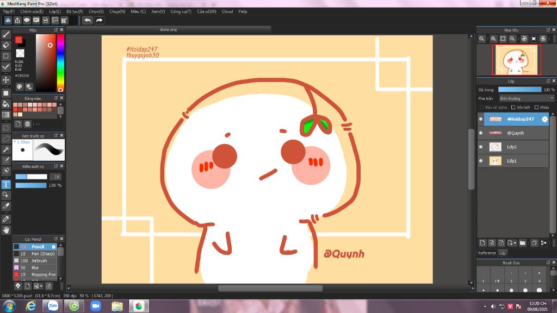
Task: Add a new palette swatch
Action: [18, 124]
